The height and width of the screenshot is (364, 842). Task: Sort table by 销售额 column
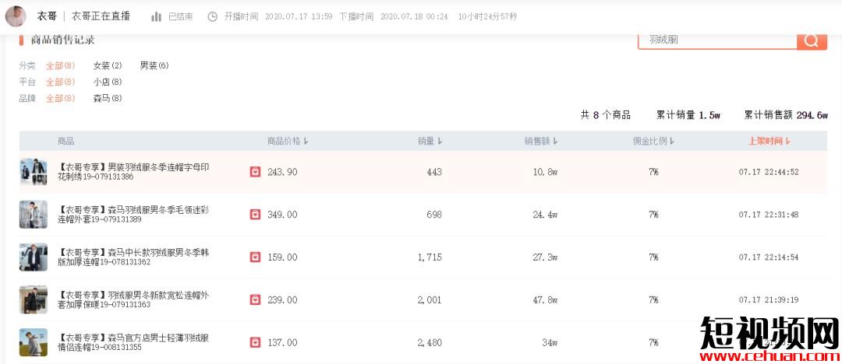[x=540, y=142]
